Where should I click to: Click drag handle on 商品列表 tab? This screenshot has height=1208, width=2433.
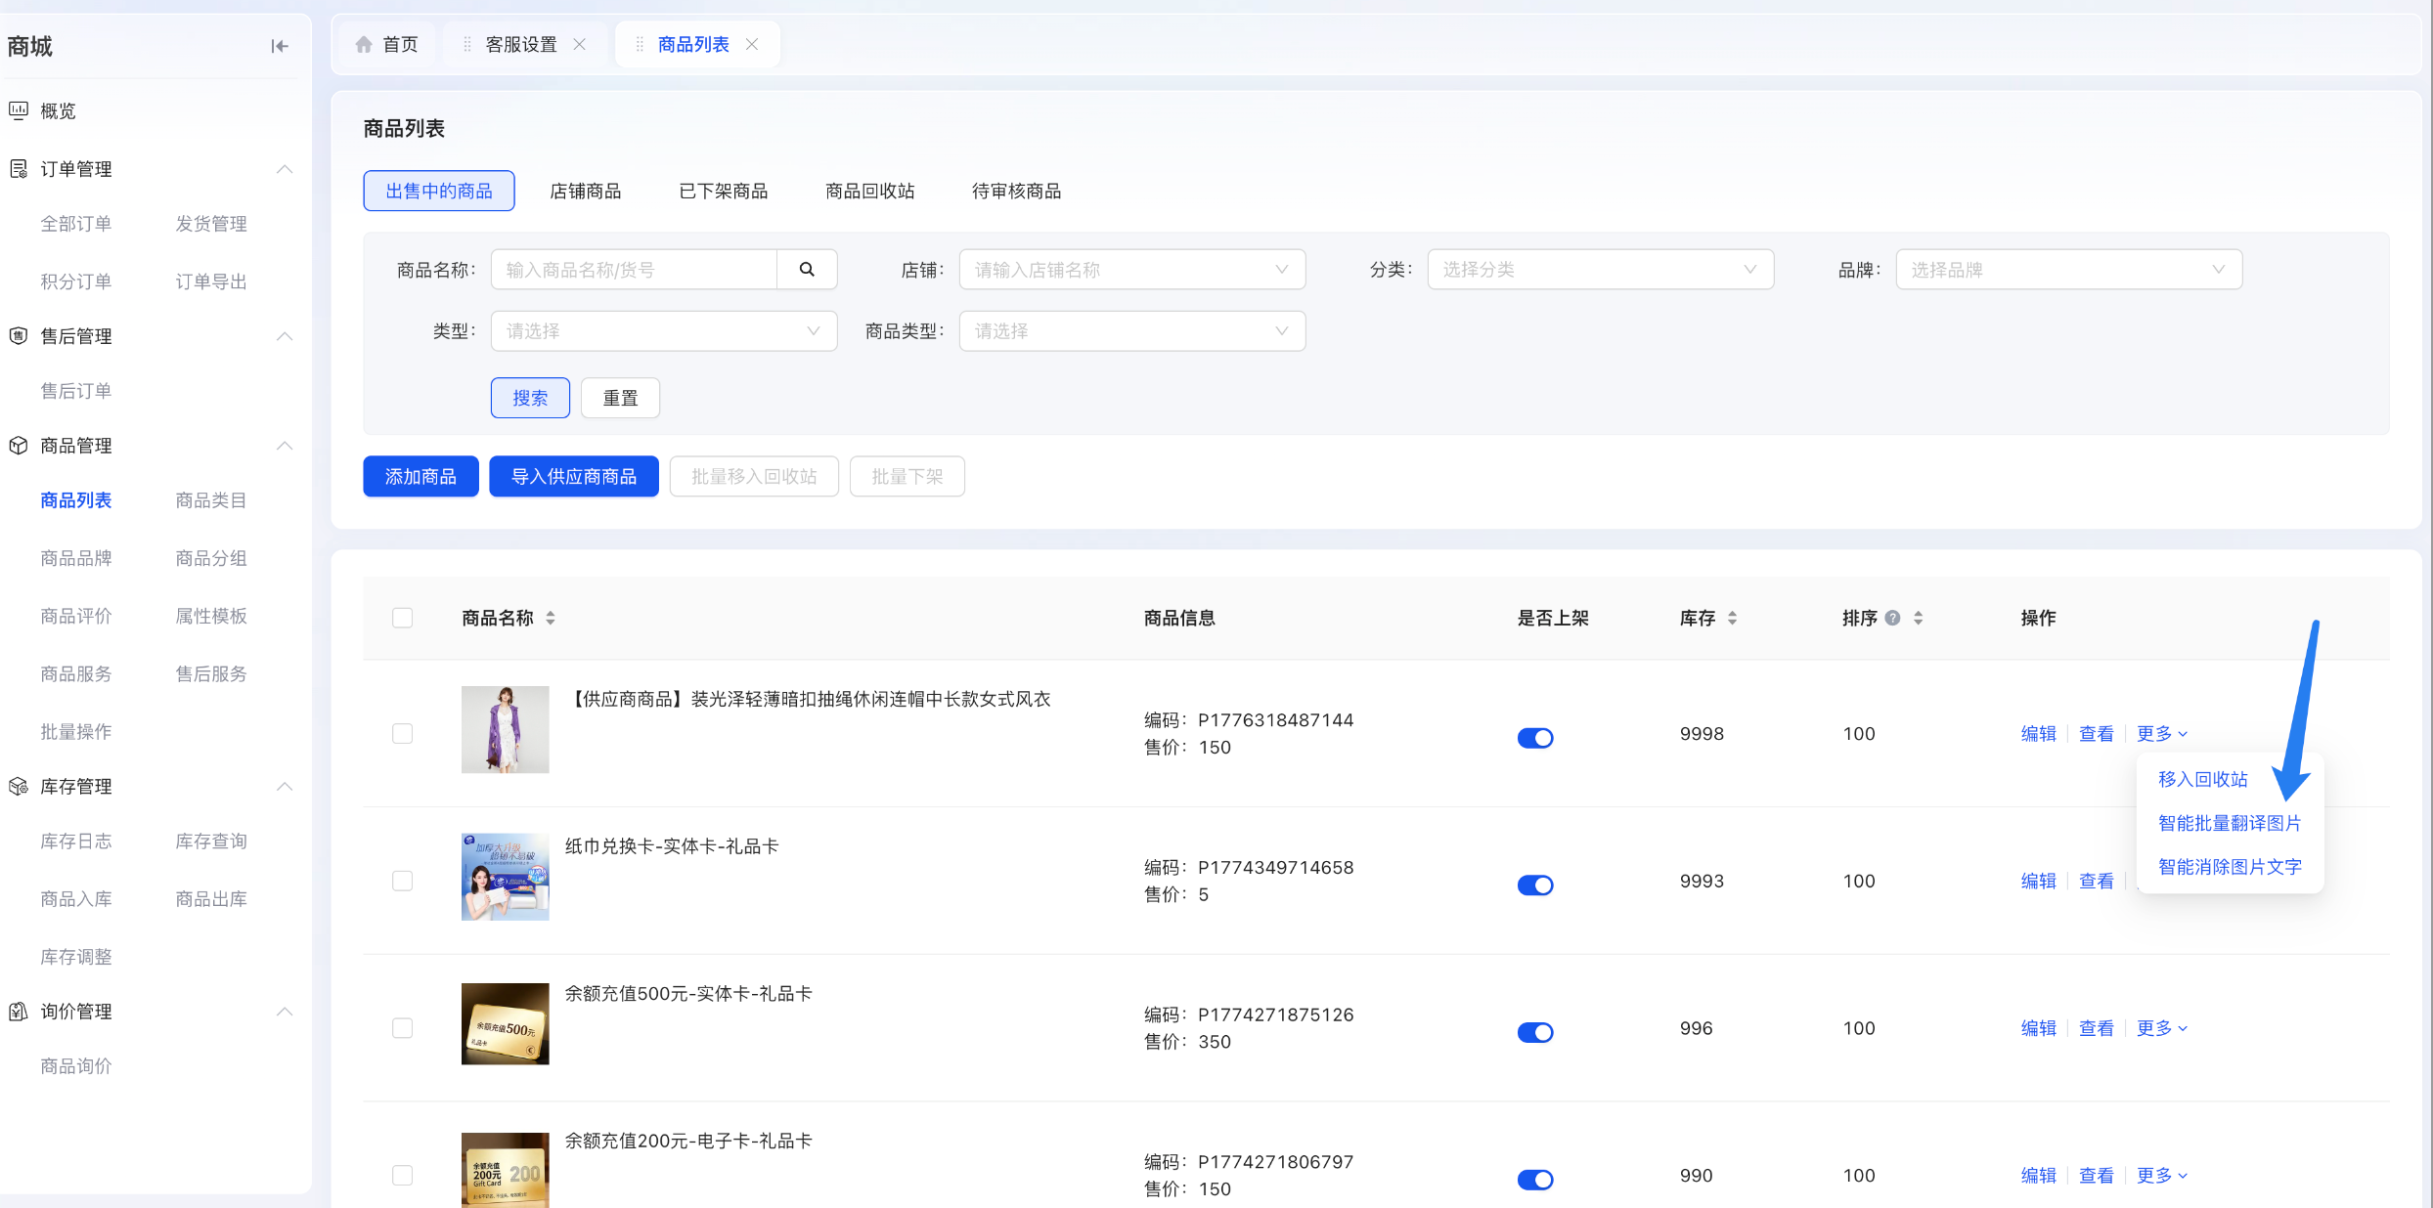tap(640, 44)
